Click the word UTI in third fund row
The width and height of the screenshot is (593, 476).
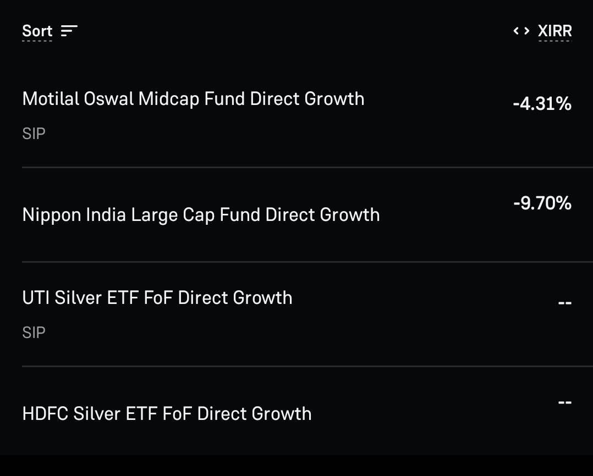(x=36, y=298)
